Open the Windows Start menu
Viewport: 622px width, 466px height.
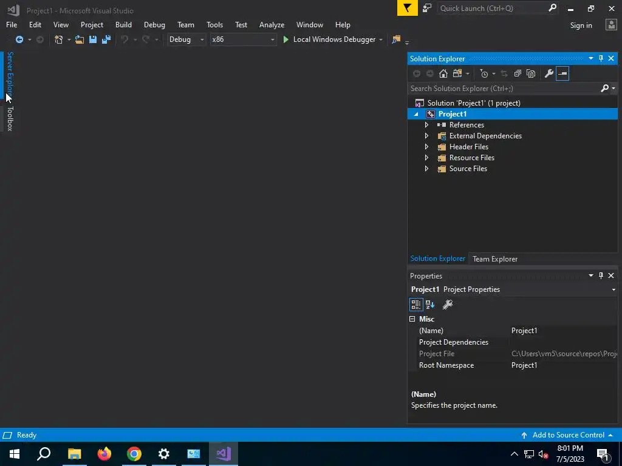[x=15, y=454]
